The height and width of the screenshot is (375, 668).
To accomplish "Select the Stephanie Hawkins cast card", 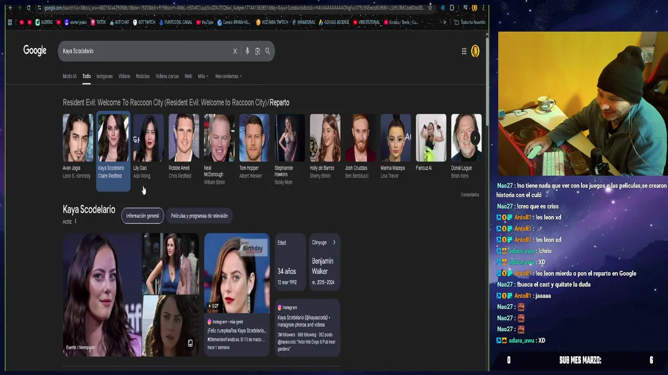I will pos(290,149).
